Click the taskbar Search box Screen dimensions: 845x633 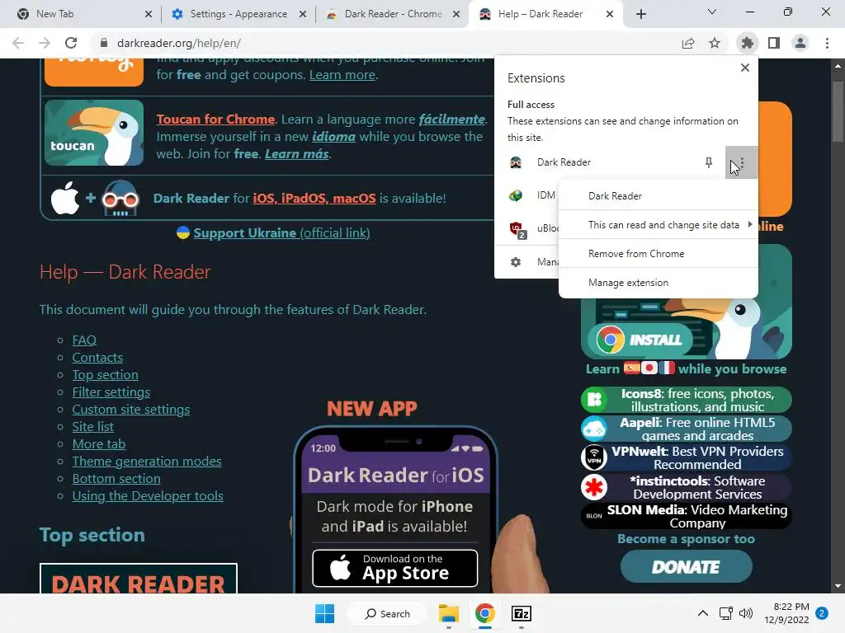pyautogui.click(x=388, y=613)
